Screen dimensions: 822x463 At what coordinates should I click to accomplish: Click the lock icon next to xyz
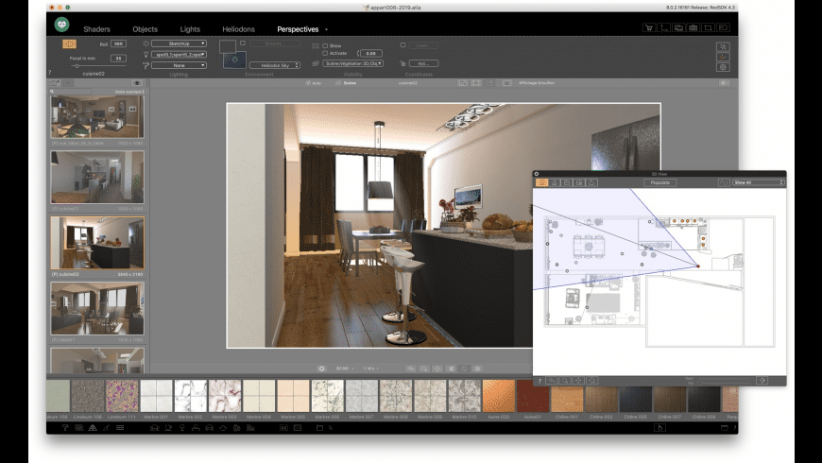click(402, 63)
